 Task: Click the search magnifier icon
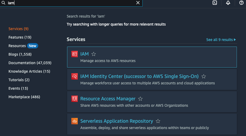3,3
